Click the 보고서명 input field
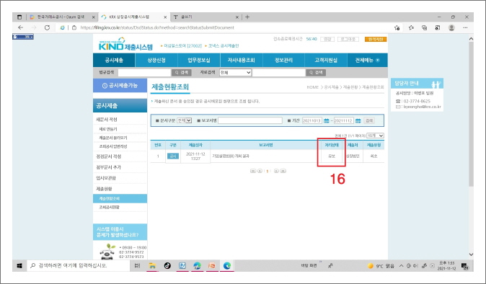Screen dimensions: 486x284 pyautogui.click(x=250, y=120)
